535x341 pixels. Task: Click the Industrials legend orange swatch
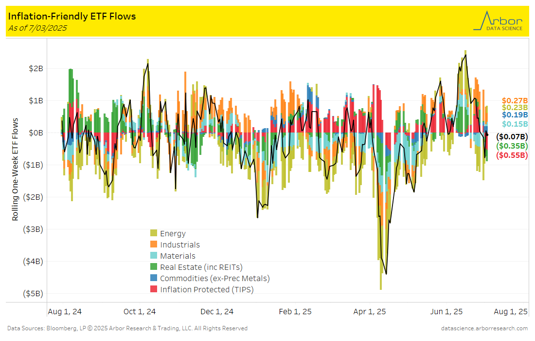[154, 245]
